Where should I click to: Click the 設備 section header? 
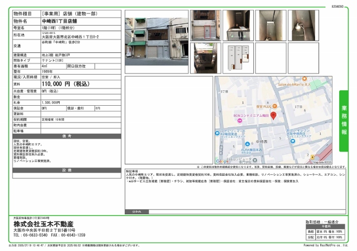tap(66, 170)
